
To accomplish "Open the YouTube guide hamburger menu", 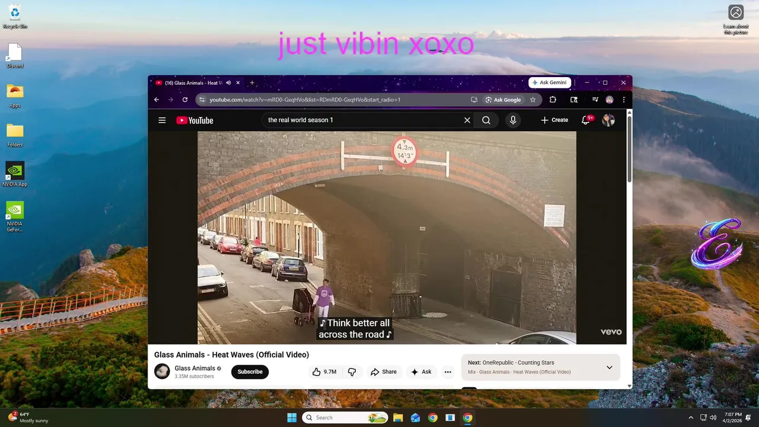I will pyautogui.click(x=162, y=120).
